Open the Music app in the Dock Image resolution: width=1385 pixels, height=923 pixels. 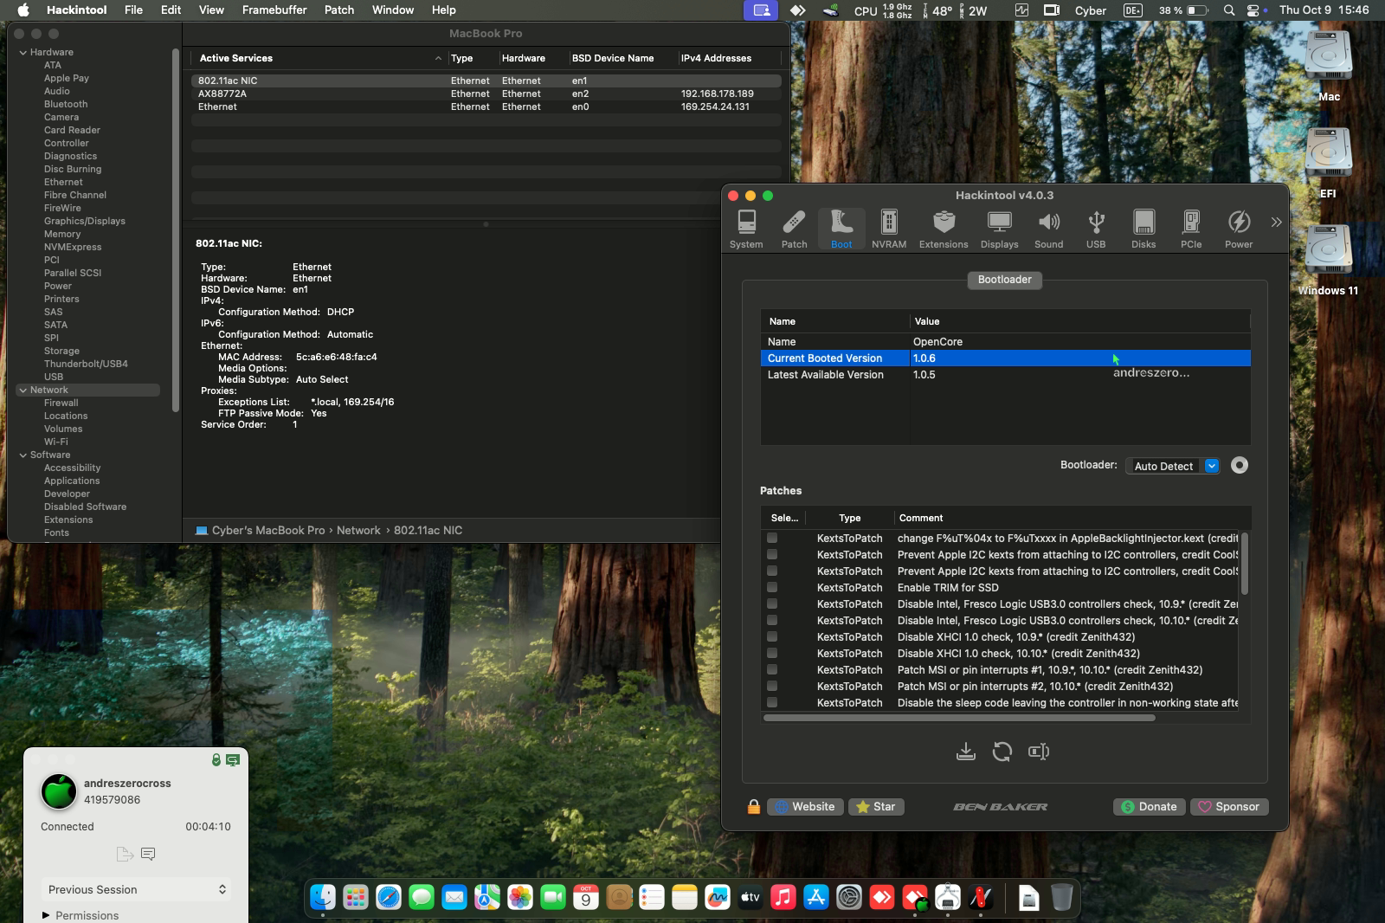[x=783, y=898]
